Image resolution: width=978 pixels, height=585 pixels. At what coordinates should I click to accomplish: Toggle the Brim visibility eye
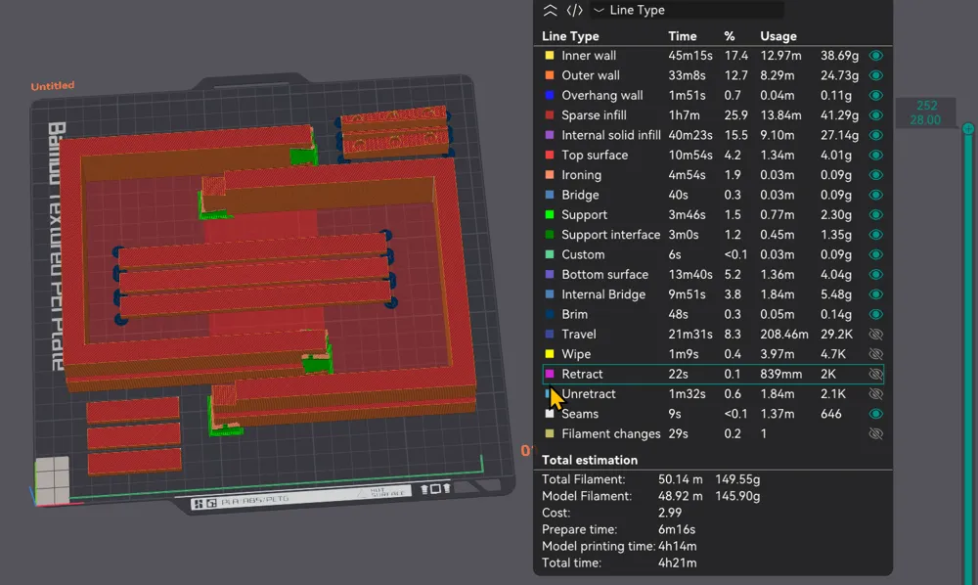click(875, 314)
